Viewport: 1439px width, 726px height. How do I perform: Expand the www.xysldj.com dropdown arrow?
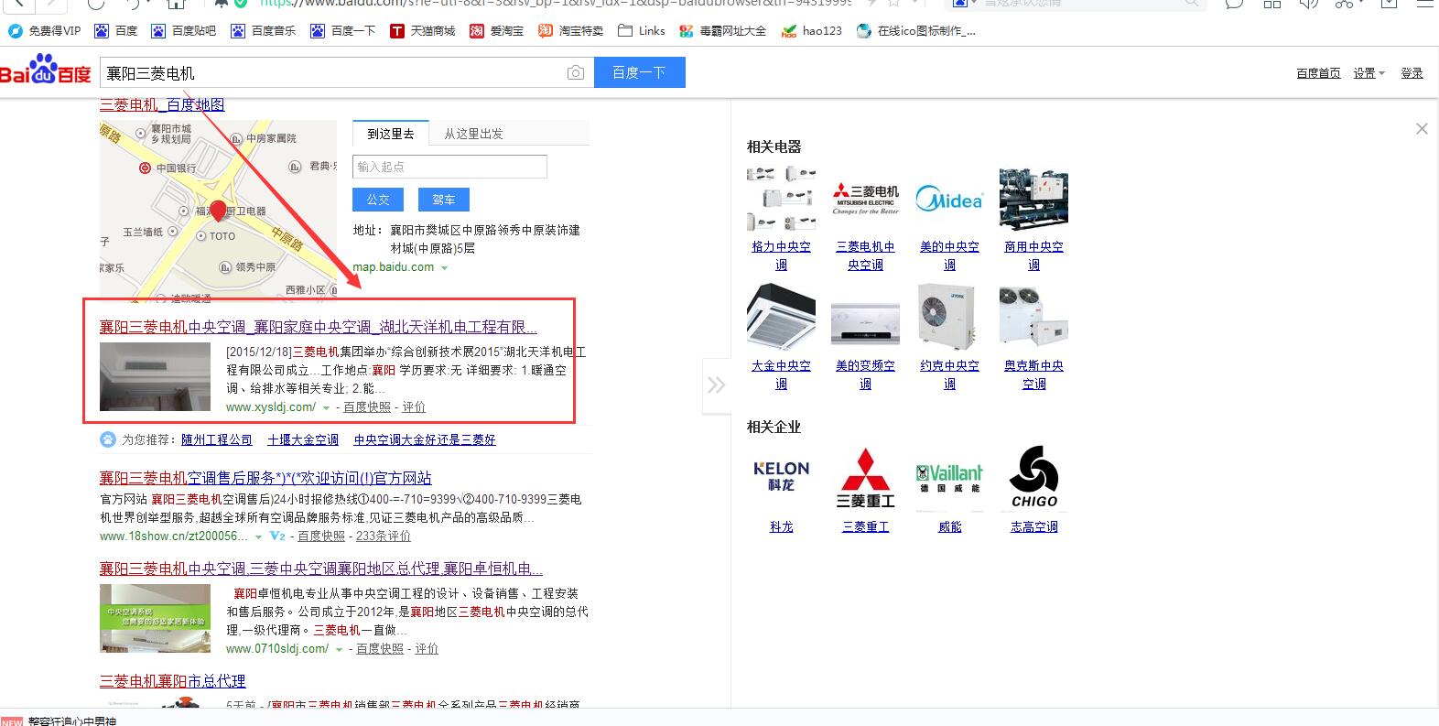pyautogui.click(x=326, y=408)
